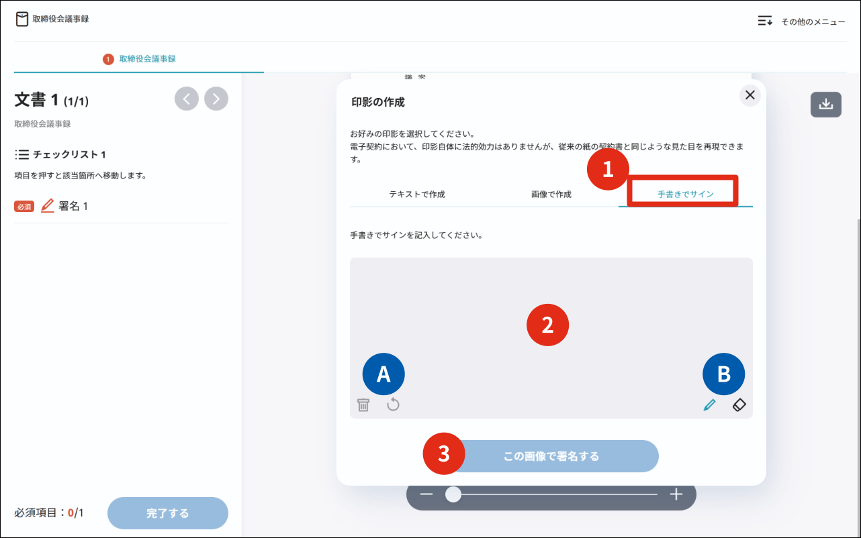Click the download document icon
861x538 pixels.
(825, 105)
